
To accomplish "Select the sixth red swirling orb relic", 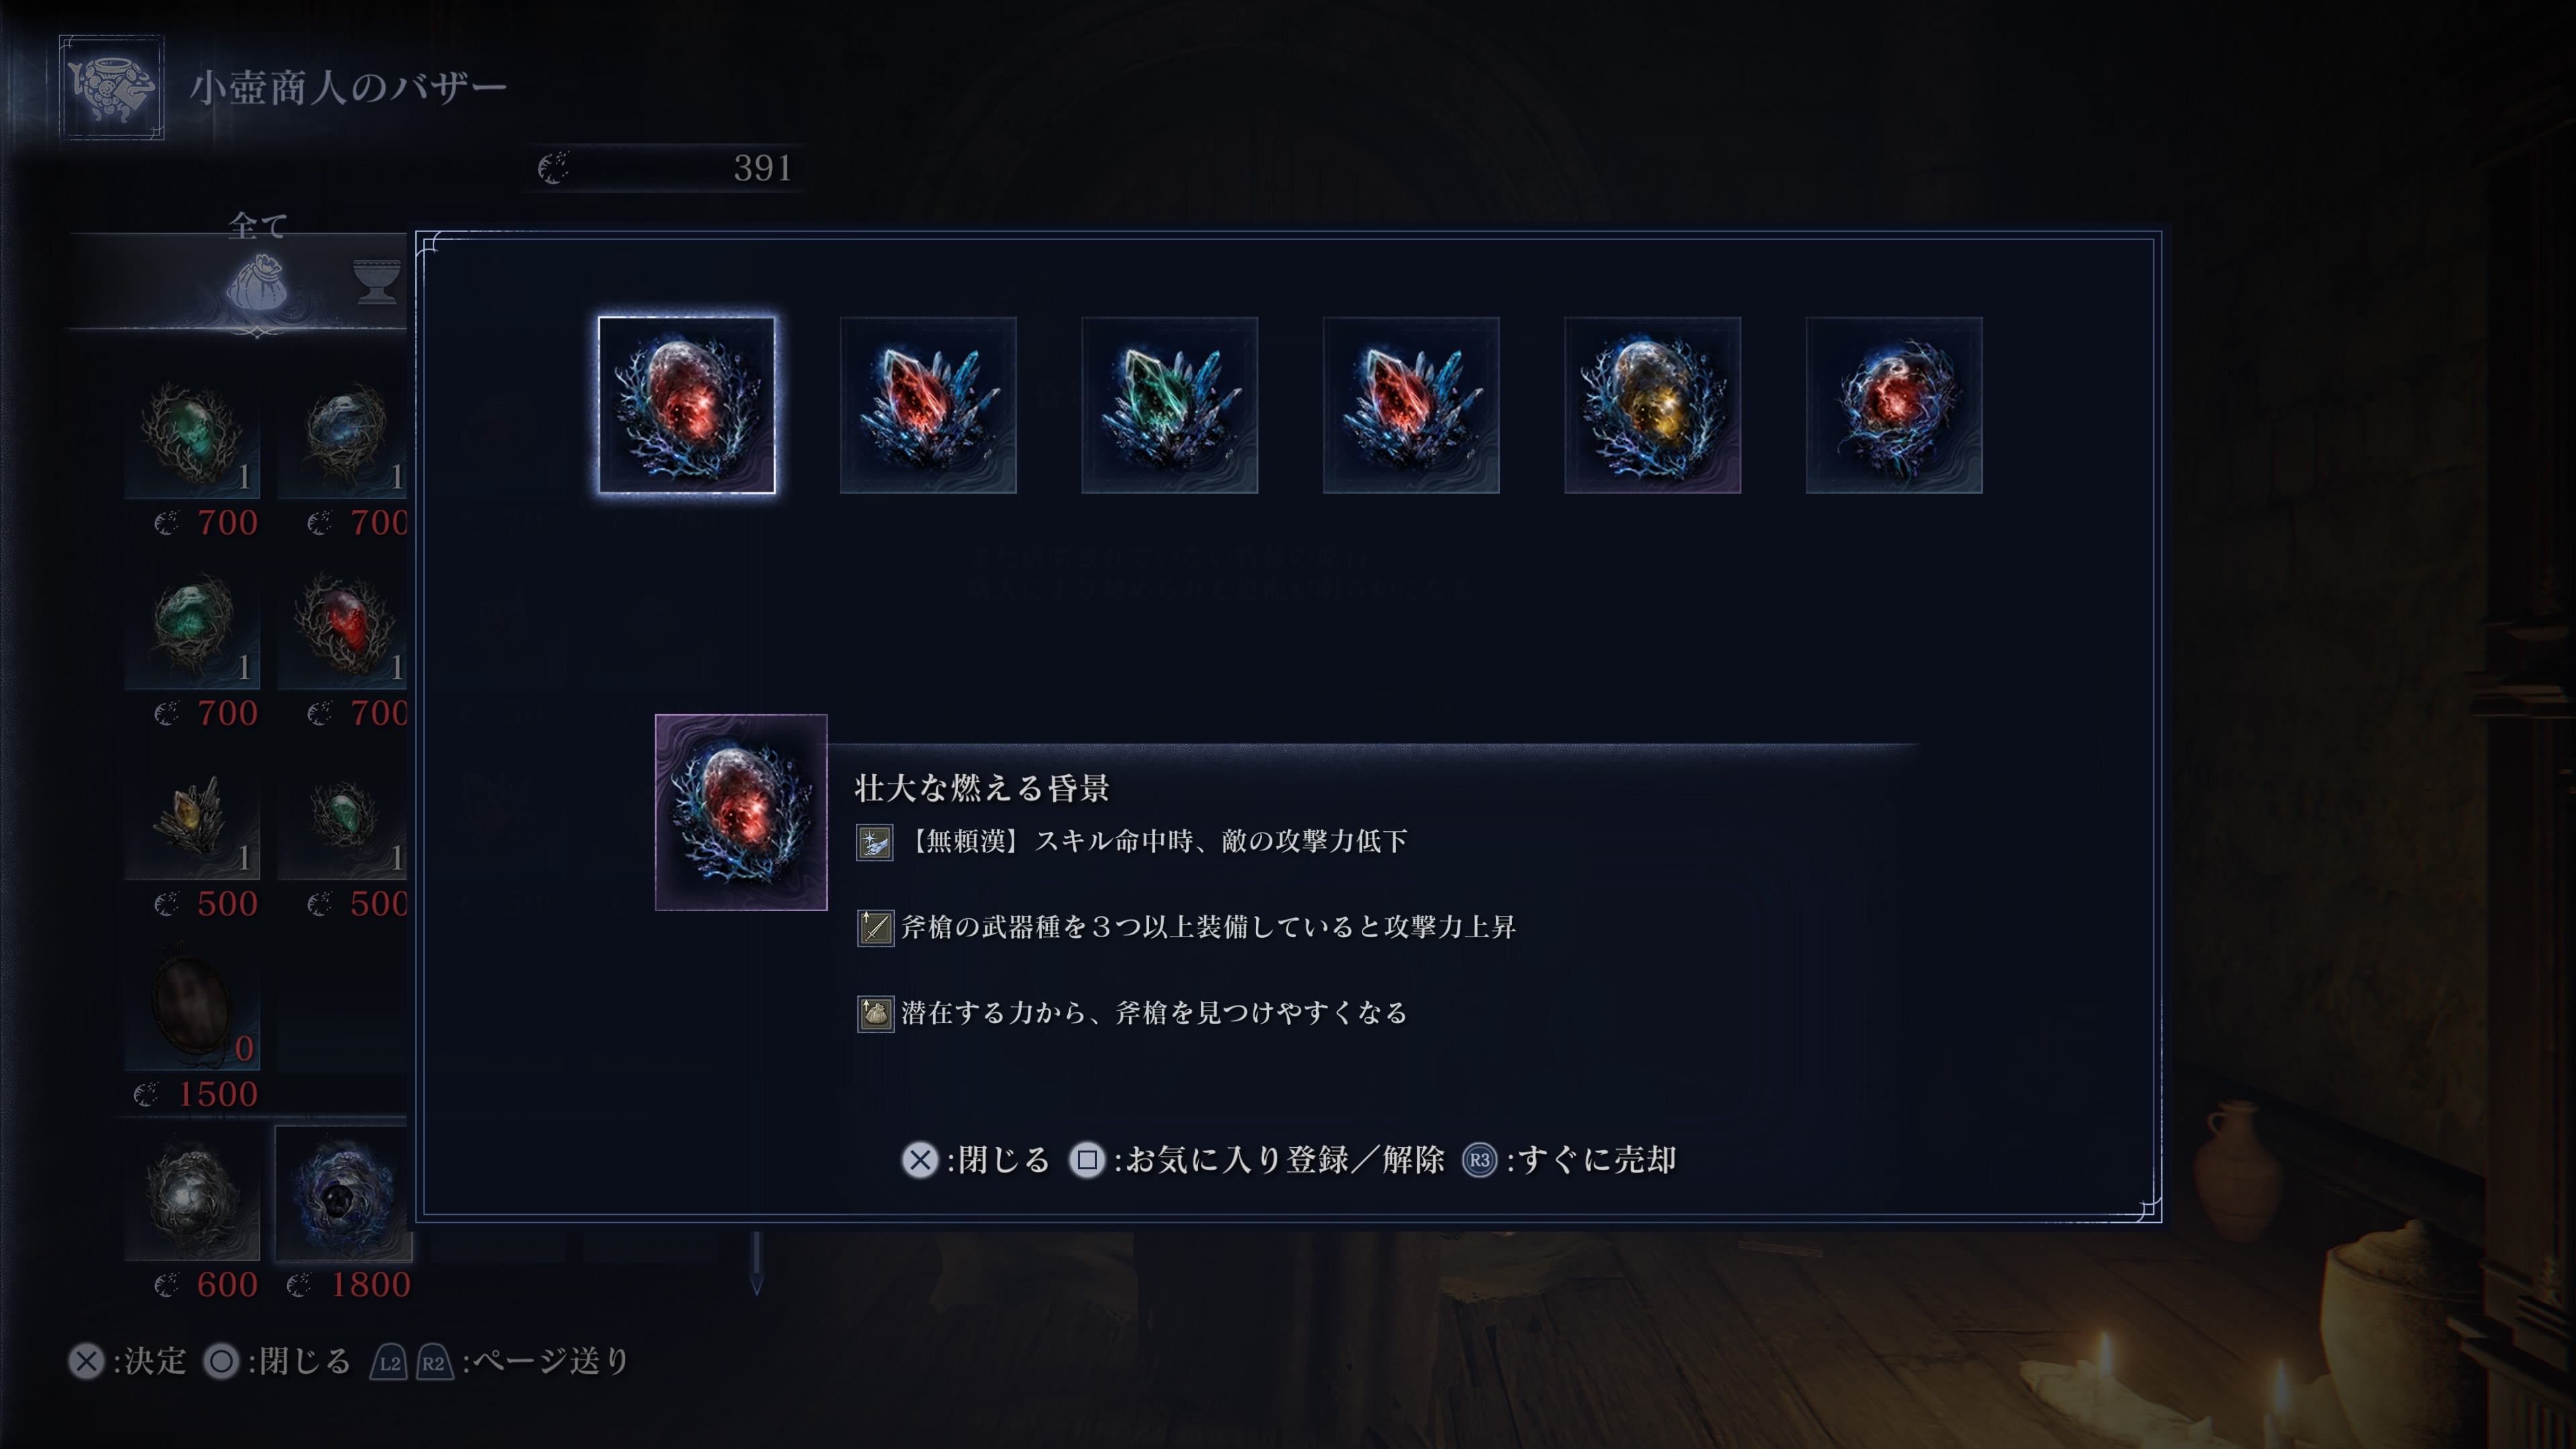I will pyautogui.click(x=1894, y=405).
